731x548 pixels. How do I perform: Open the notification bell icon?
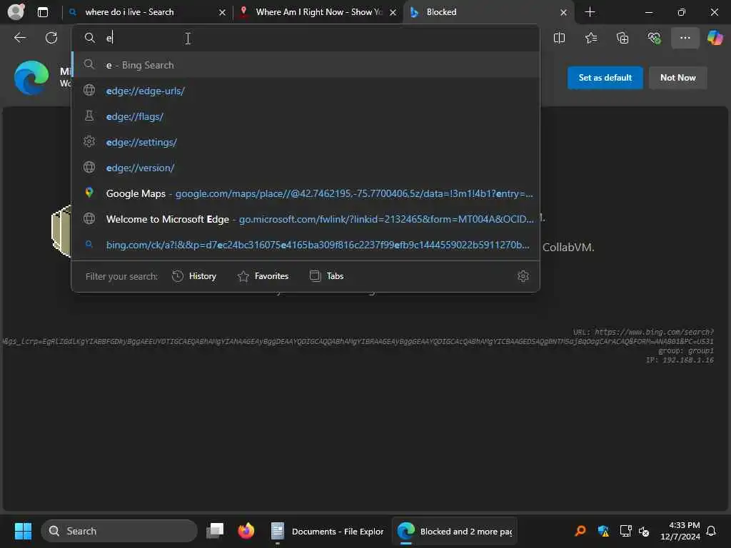pos(711,531)
